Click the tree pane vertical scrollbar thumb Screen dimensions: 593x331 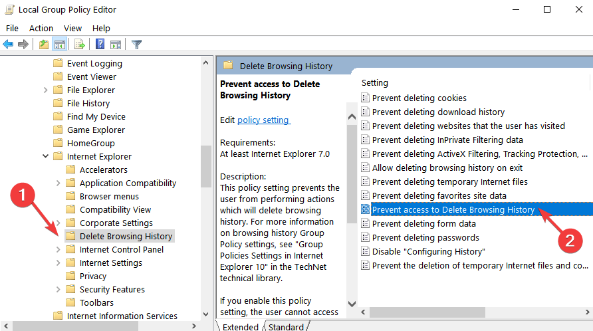[x=206, y=166]
